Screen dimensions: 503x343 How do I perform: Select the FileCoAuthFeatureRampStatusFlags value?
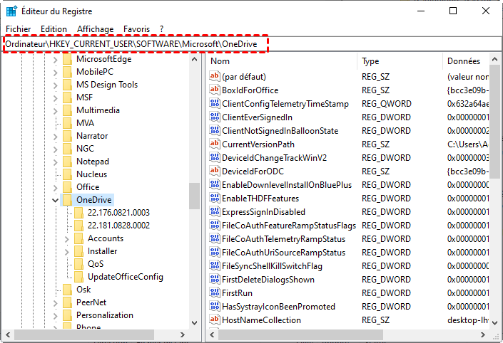289,226
